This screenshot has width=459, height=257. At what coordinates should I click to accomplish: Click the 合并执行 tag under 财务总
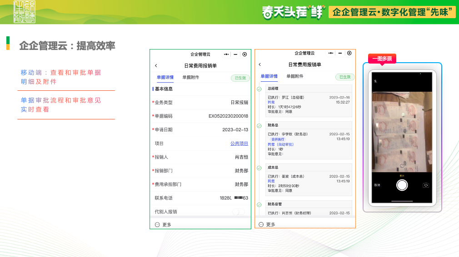(x=278, y=139)
